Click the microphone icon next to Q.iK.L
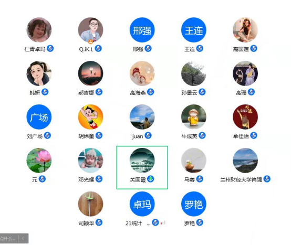 coord(98,49)
